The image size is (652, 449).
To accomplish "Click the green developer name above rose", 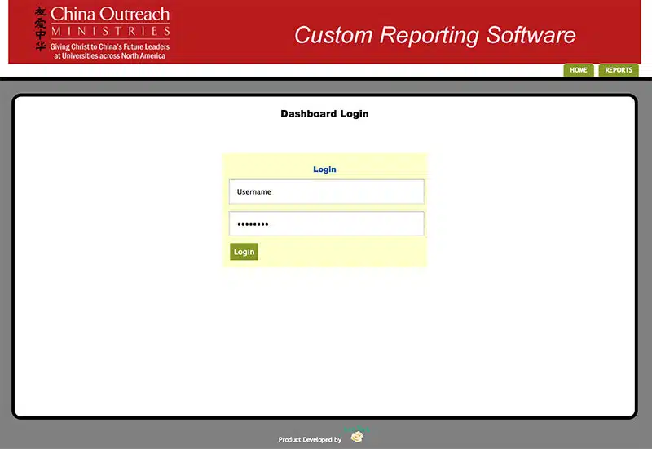I will coord(356,429).
